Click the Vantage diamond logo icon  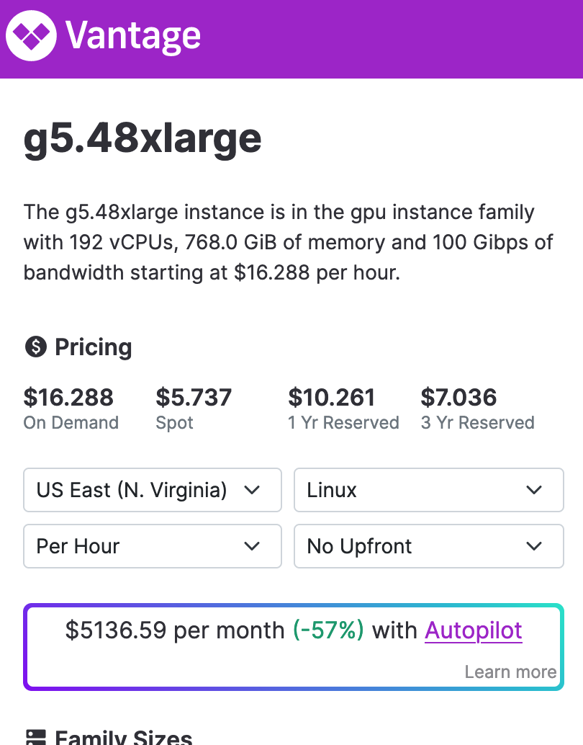(31, 35)
